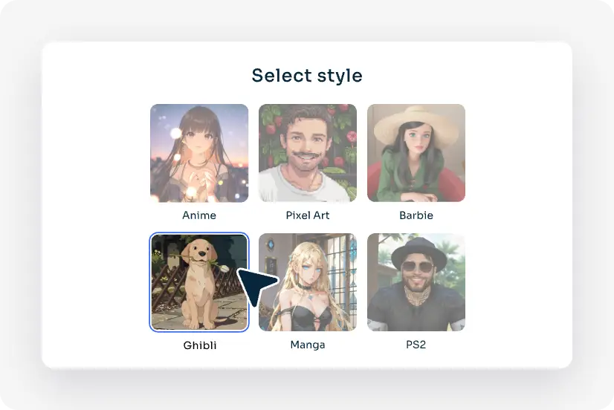Click the sunglasses in PS2 image

418,267
